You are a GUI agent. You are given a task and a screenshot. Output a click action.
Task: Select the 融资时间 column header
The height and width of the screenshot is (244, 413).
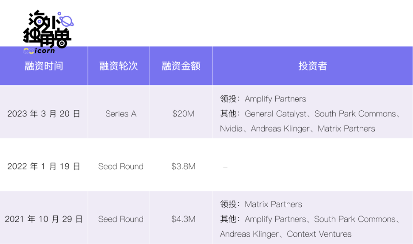click(x=44, y=66)
